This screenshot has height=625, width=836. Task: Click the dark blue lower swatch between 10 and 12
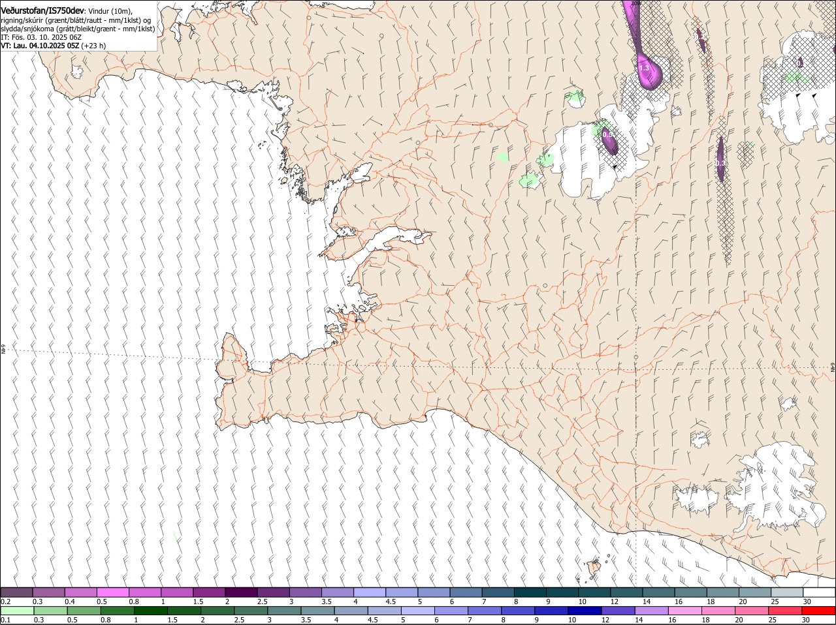(x=585, y=611)
